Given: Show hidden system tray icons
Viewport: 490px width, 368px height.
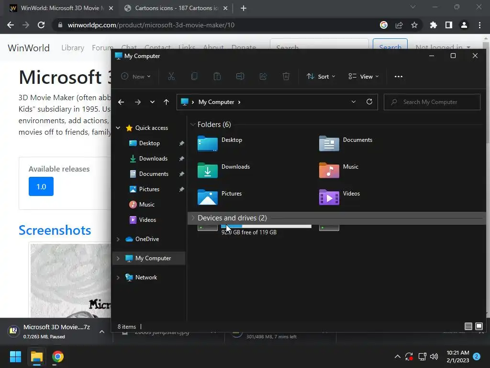Looking at the screenshot, I should pyautogui.click(x=398, y=356).
